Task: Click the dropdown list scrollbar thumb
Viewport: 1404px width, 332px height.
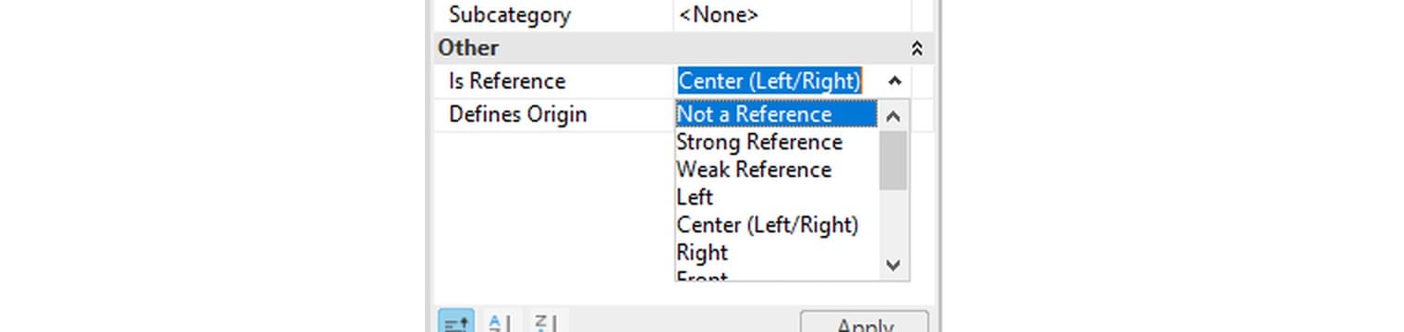Action: (x=892, y=160)
